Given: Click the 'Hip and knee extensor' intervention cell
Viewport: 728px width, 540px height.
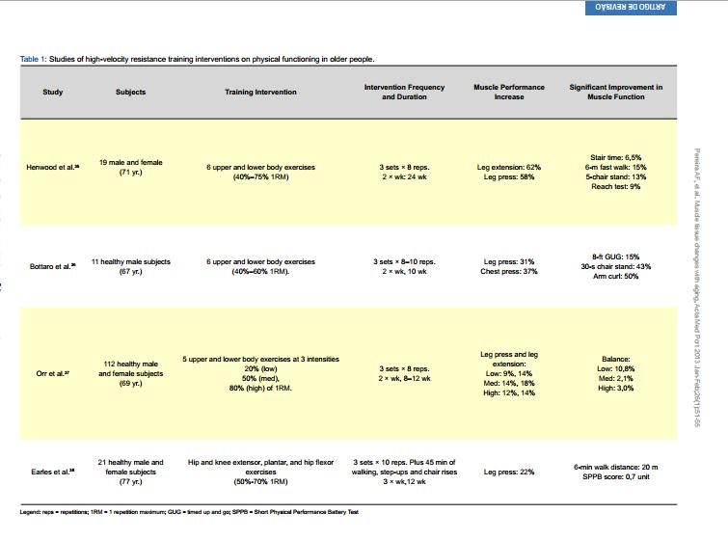Looking at the screenshot, I should (260, 462).
